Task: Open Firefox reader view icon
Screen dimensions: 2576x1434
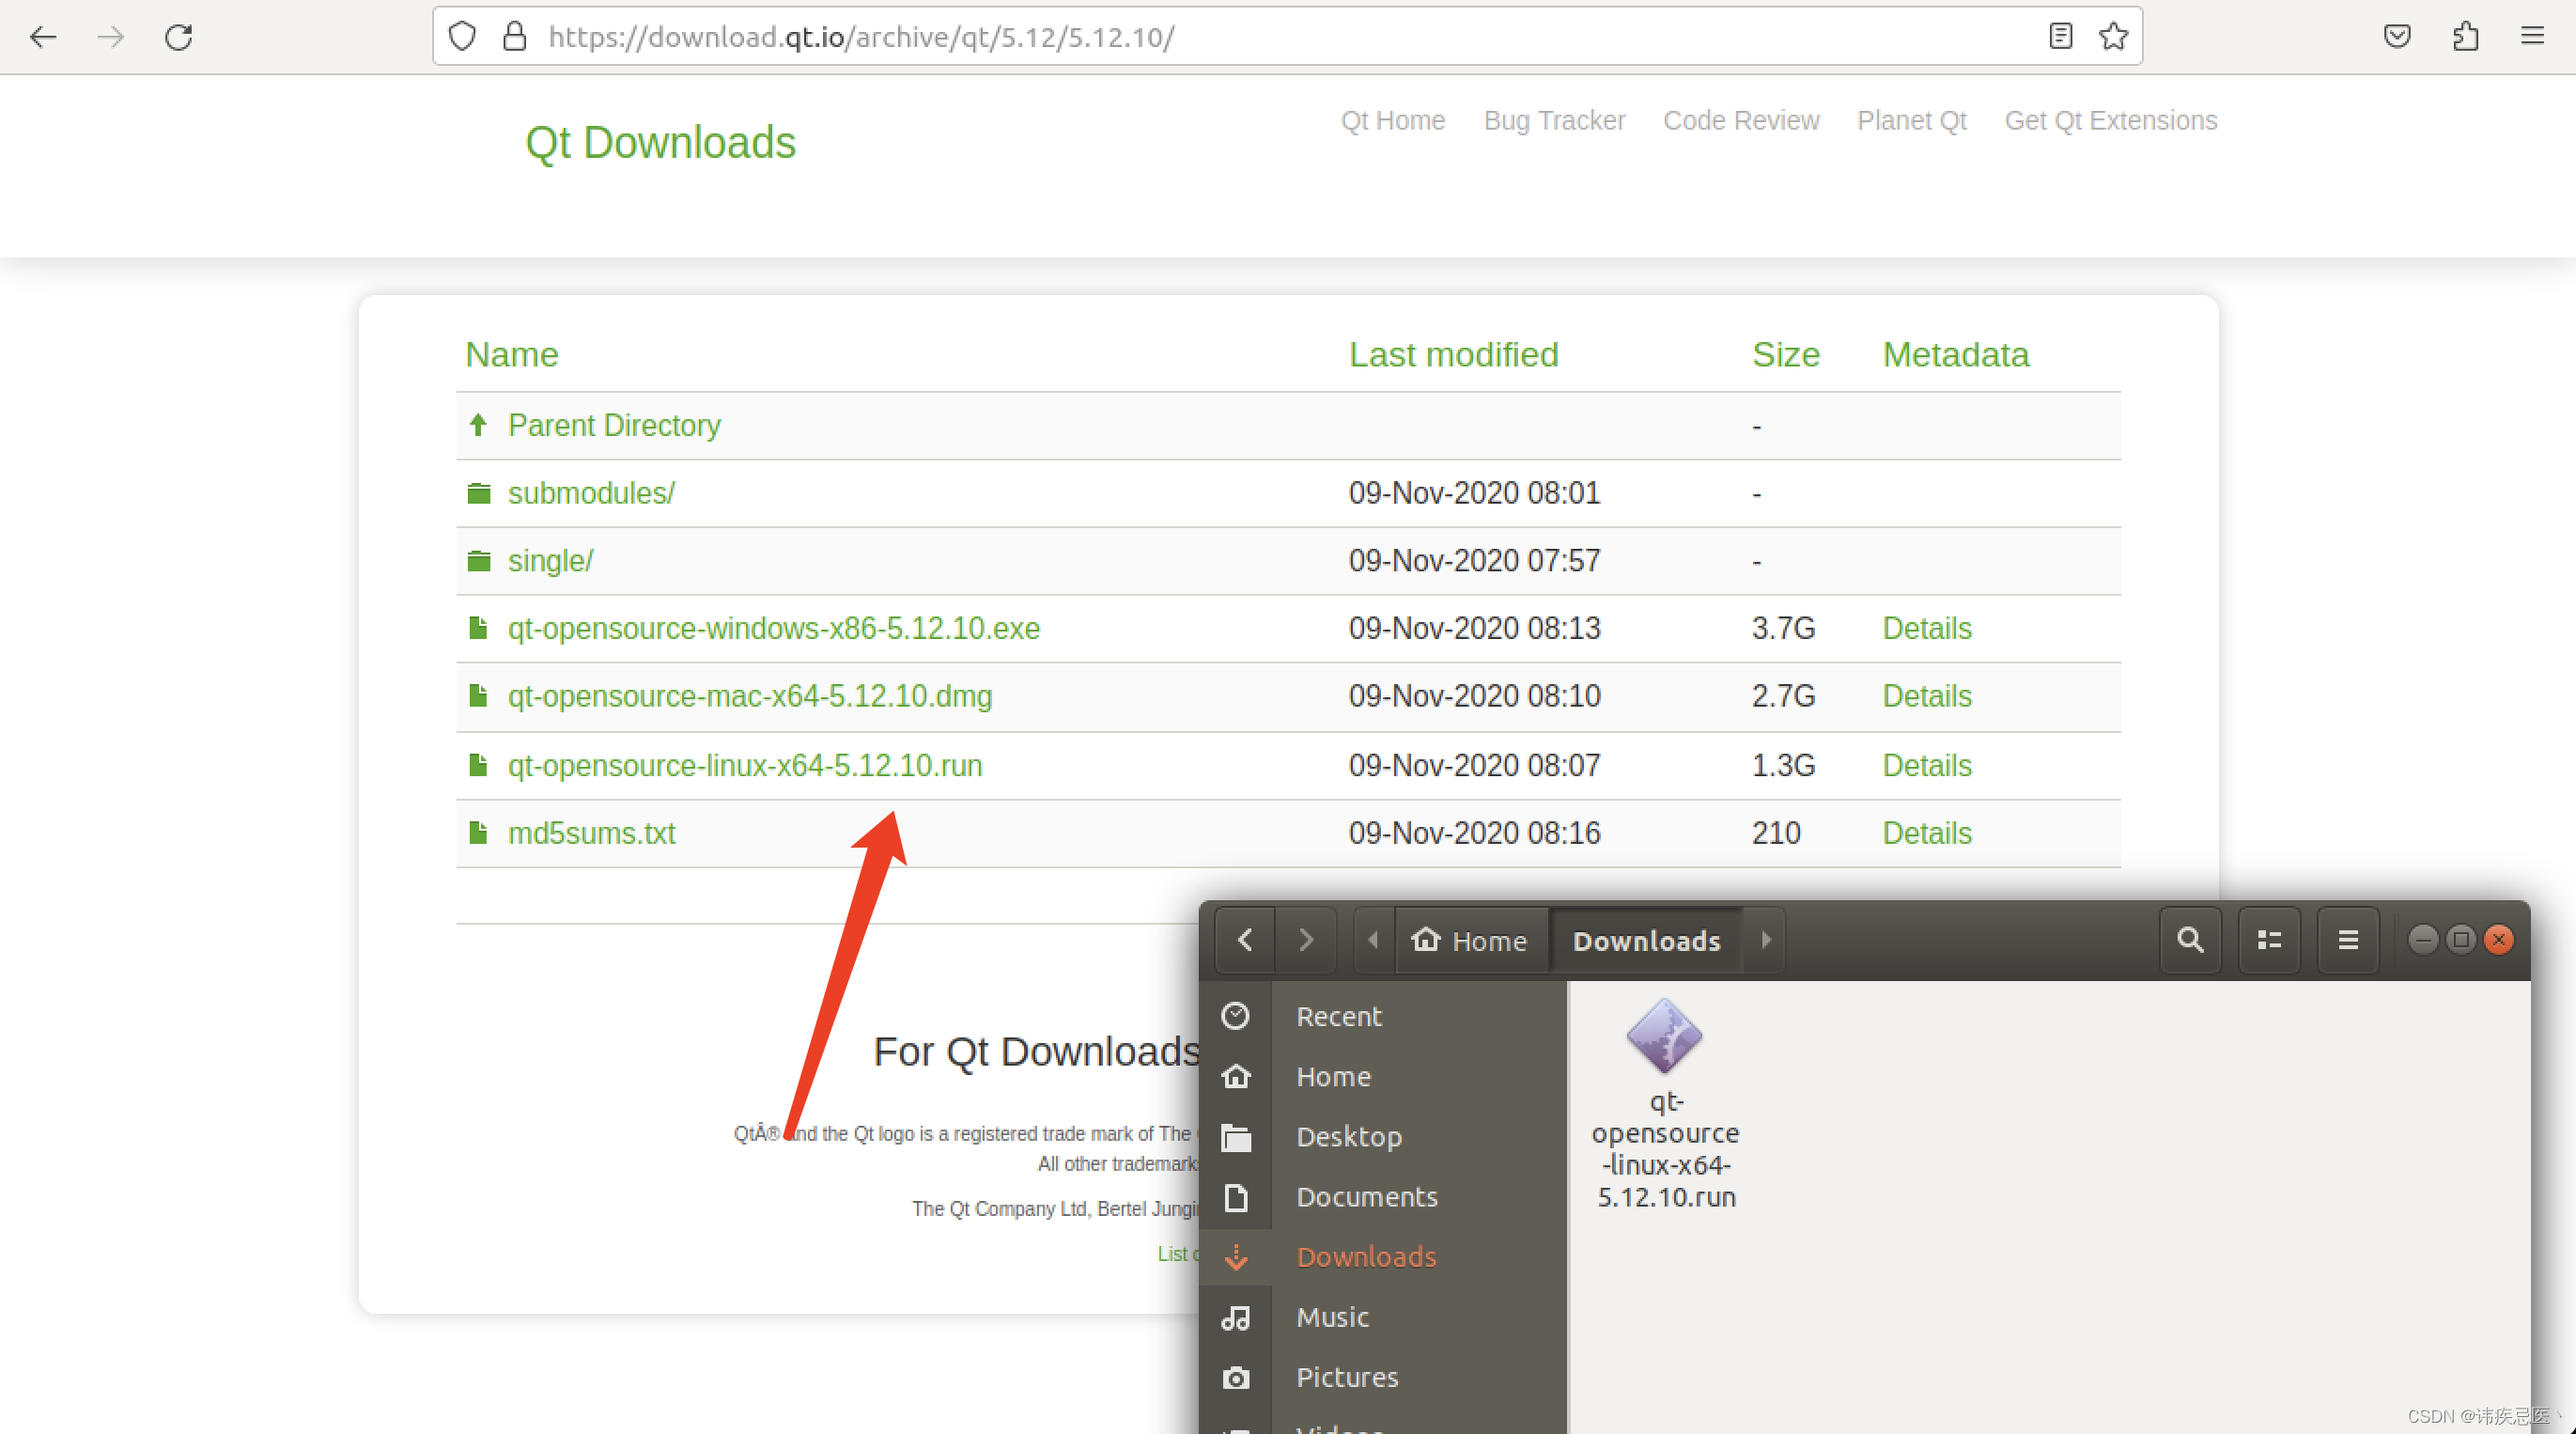Action: tap(2060, 37)
